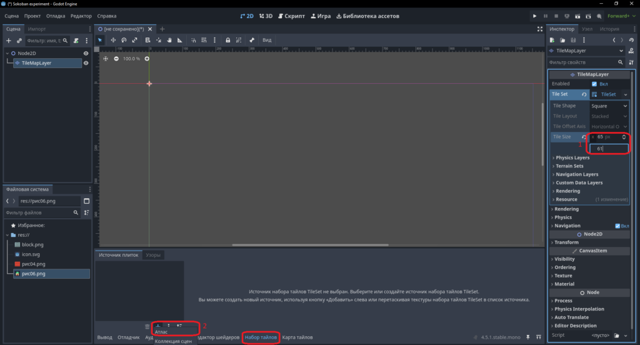
Task: Open the TileMapLayer object selector dropdown
Action: (586, 51)
